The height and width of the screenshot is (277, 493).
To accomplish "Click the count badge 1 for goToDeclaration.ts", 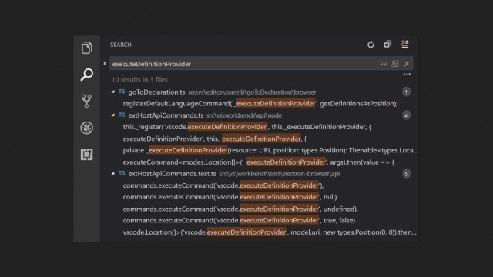I will click(406, 92).
